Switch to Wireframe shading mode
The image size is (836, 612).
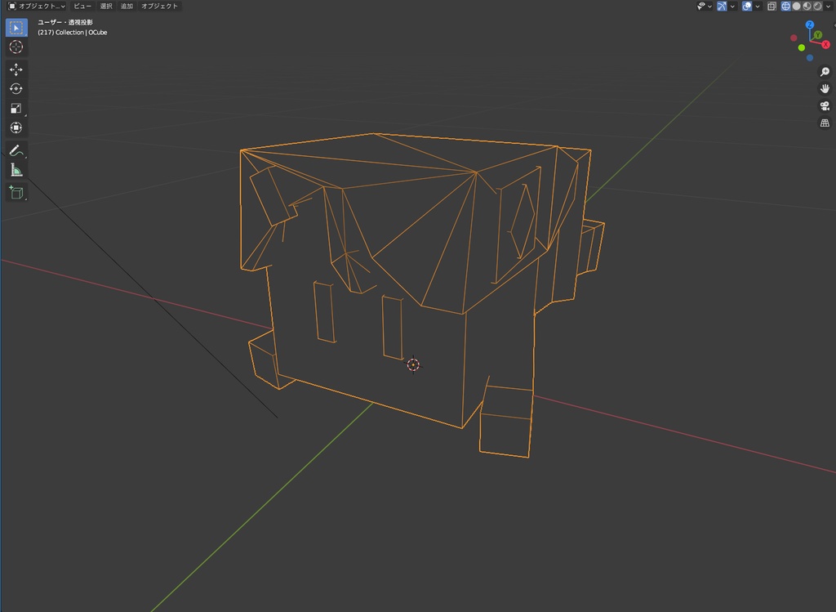click(786, 7)
